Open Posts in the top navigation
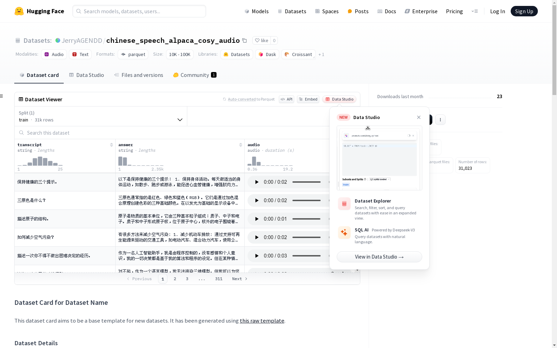 click(x=358, y=11)
